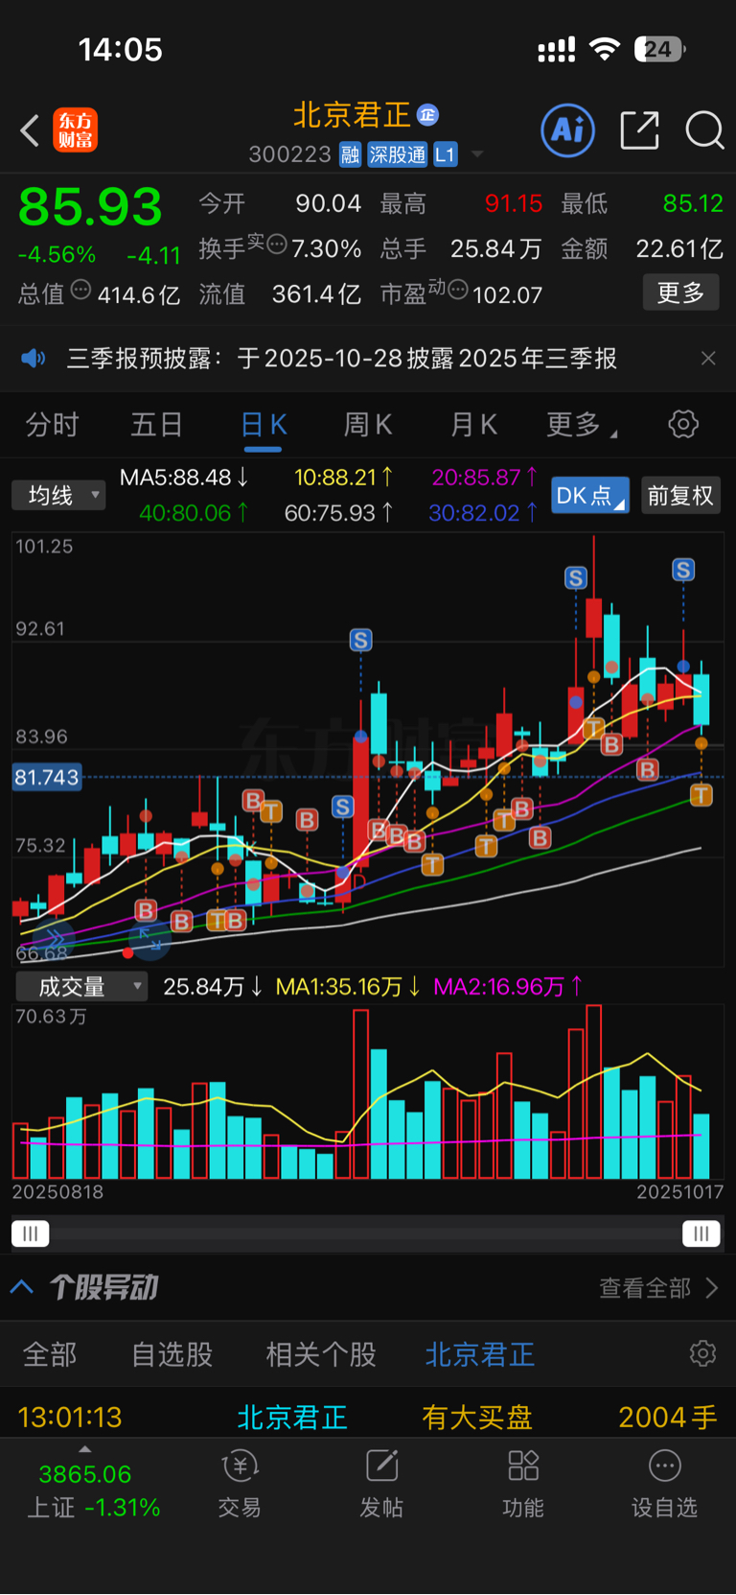Tap the info icon beside 市盈

(458, 289)
